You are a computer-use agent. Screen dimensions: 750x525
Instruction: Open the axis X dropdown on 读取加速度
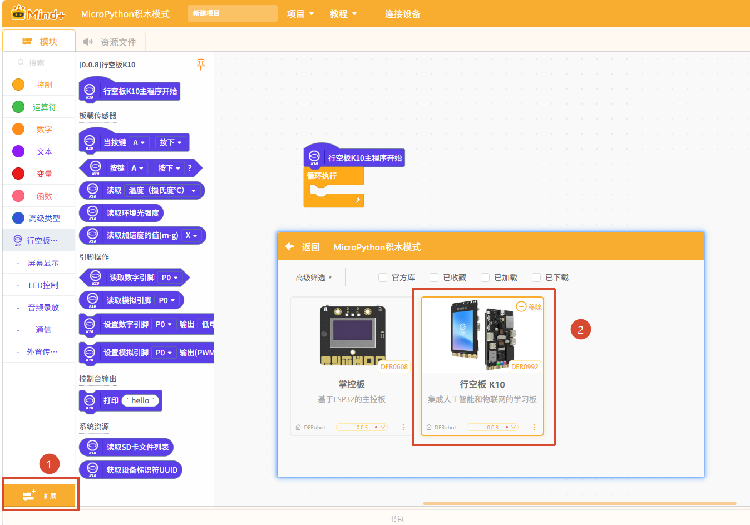(x=191, y=235)
